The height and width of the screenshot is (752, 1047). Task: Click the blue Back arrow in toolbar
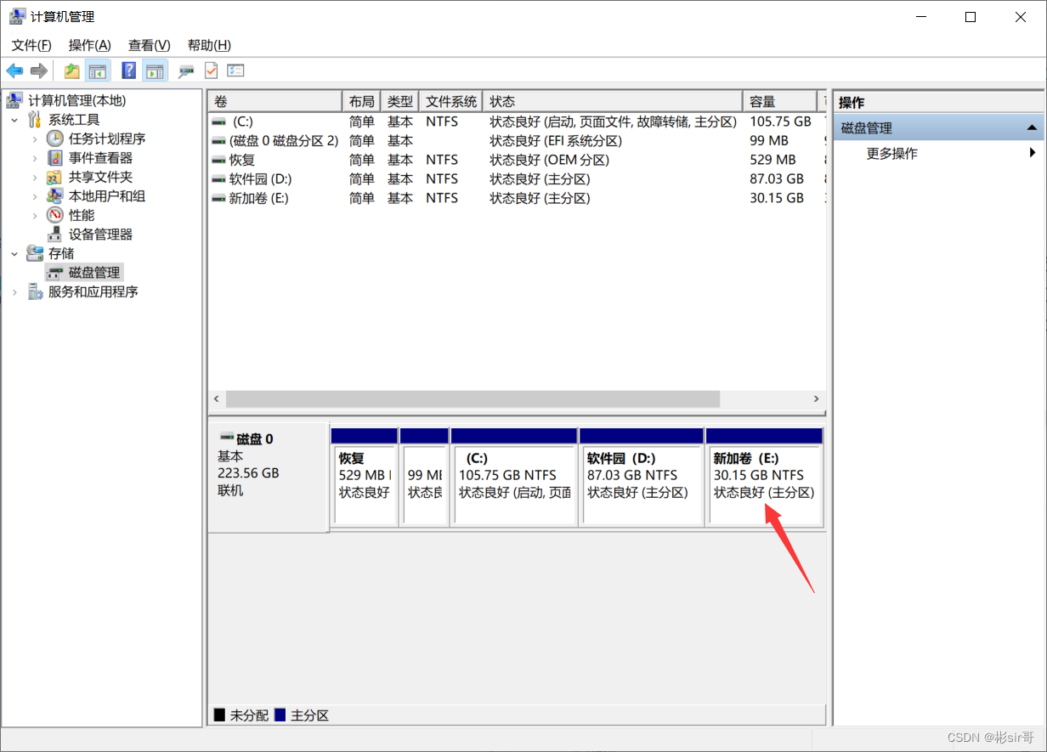click(14, 71)
